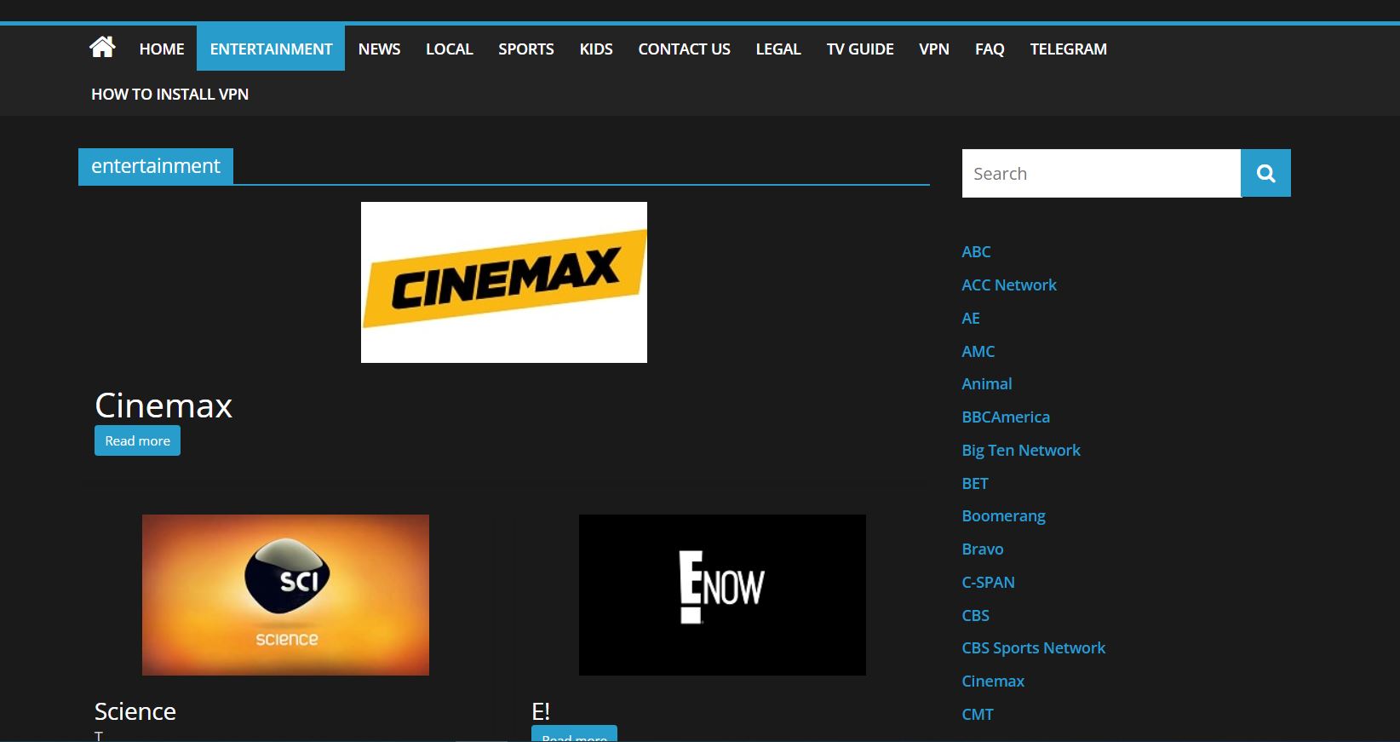Open the Cinemax post title
The height and width of the screenshot is (742, 1400).
(164, 405)
